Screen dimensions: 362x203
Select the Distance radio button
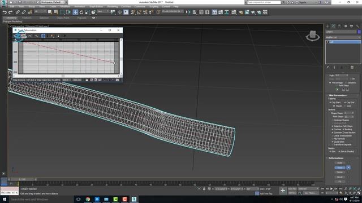click(x=346, y=83)
